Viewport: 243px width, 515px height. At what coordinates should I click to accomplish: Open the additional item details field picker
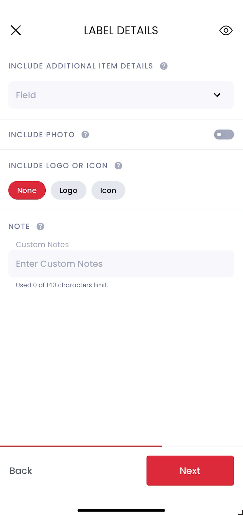pyautogui.click(x=121, y=95)
